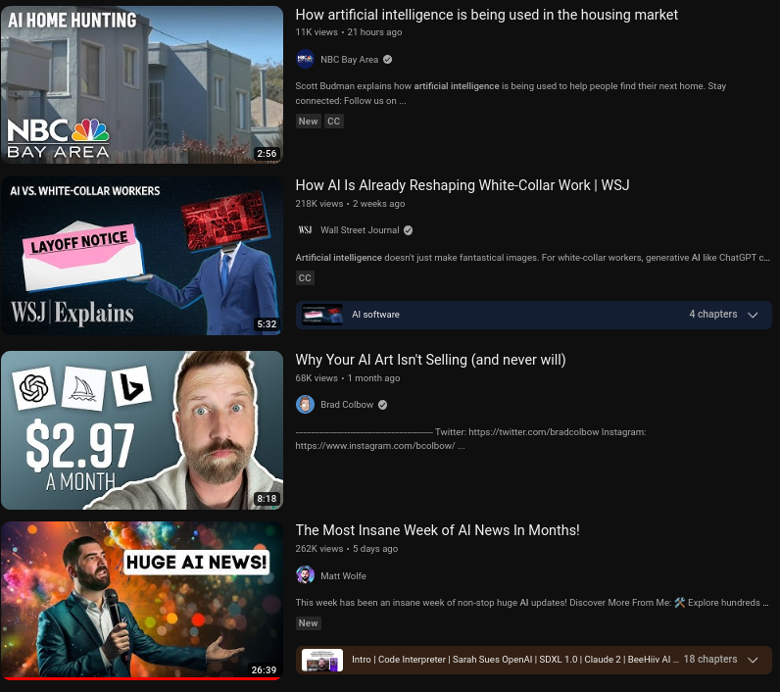Click '4 chapters' label

(x=712, y=314)
